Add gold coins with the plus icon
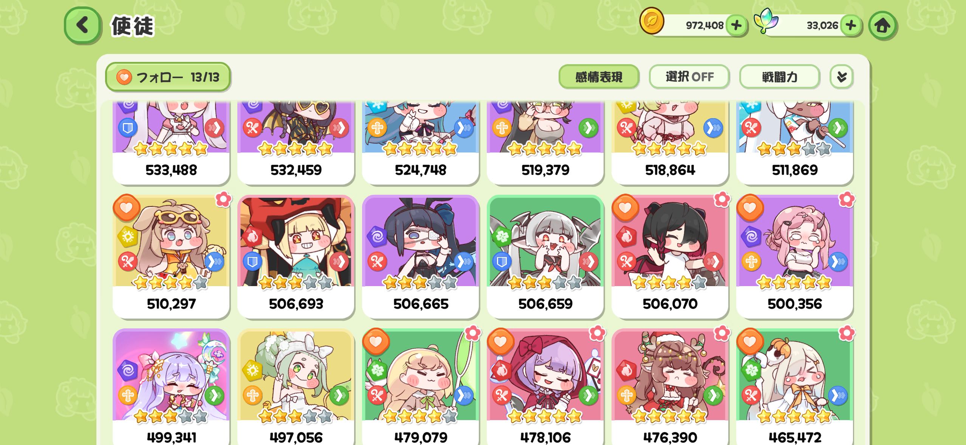This screenshot has width=966, height=445. point(736,26)
